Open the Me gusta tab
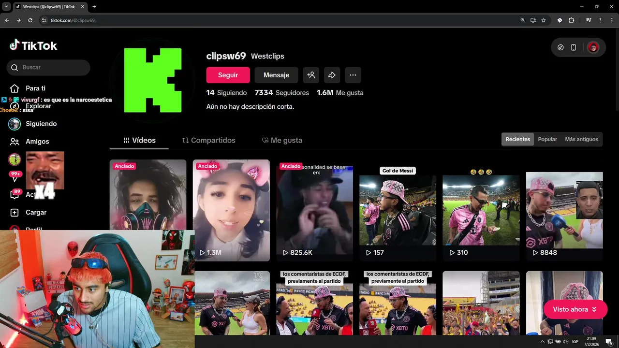The width and height of the screenshot is (619, 348). click(x=282, y=140)
